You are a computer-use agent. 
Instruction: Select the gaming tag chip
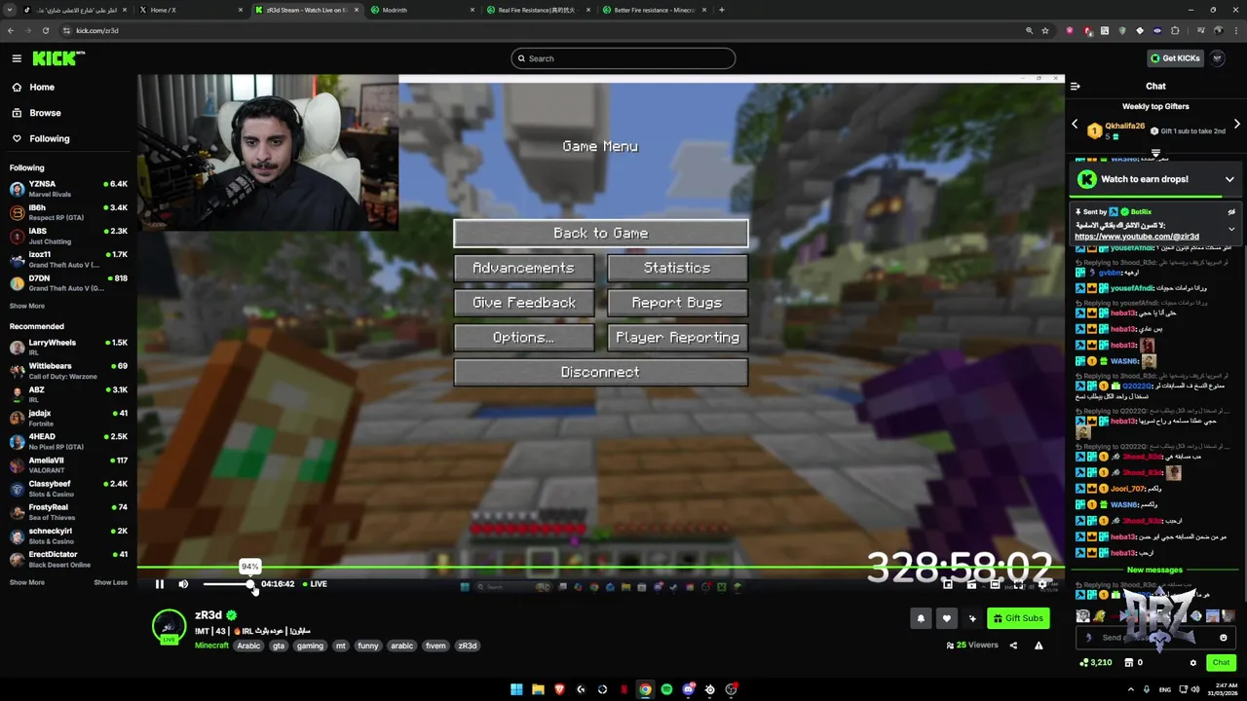click(310, 646)
